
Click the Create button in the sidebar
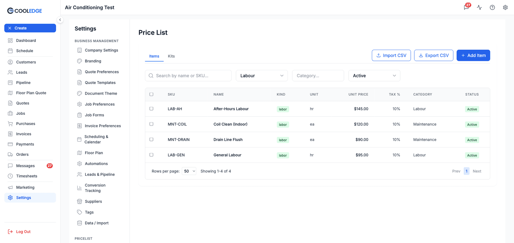(30, 28)
